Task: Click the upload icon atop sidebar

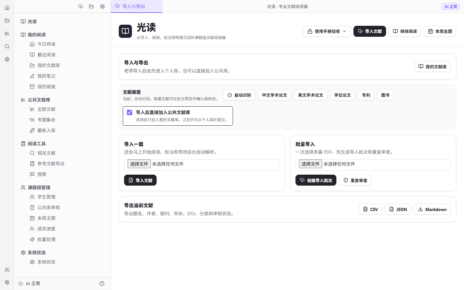Action: [x=81, y=6]
